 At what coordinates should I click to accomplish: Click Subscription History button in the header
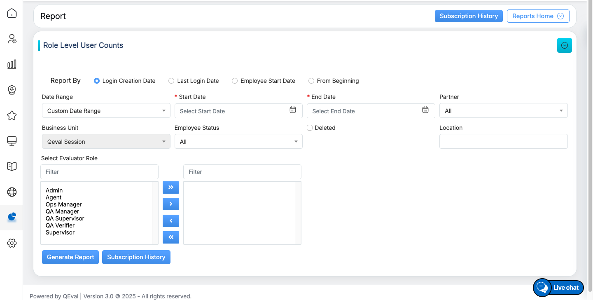click(469, 16)
